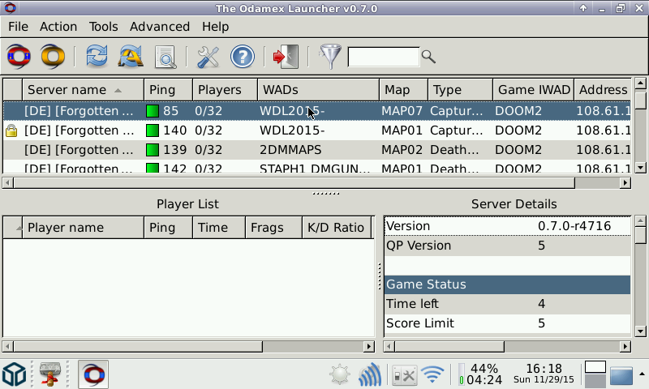Click the padlock icon on passworded server row

11,130
